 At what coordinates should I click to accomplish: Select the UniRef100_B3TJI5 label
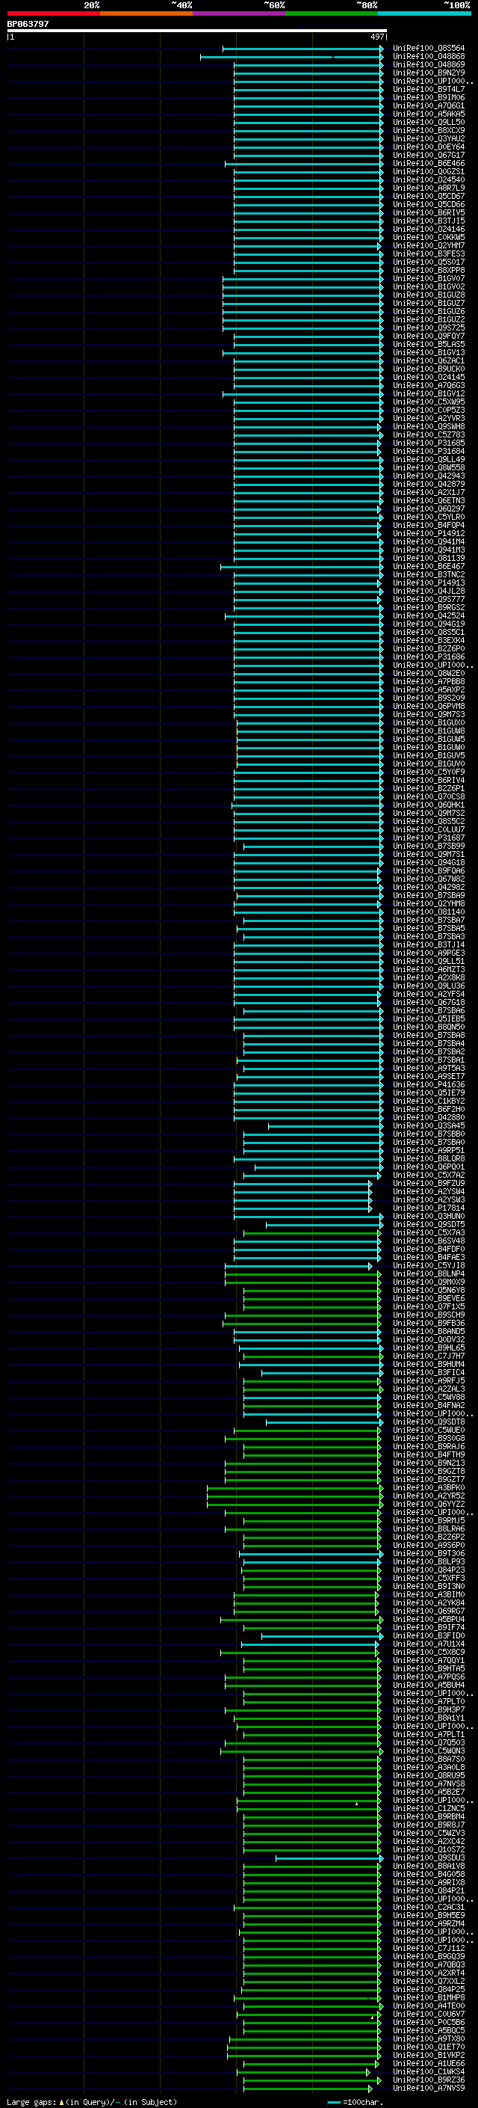[x=429, y=221]
